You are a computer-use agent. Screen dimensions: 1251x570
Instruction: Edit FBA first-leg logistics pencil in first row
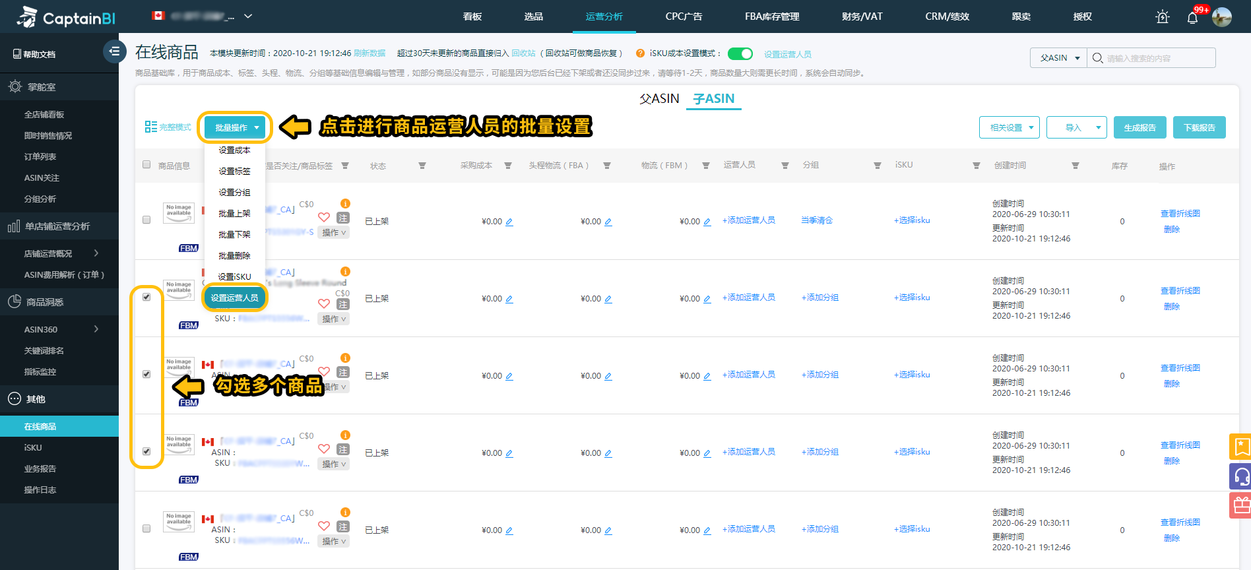tap(608, 222)
